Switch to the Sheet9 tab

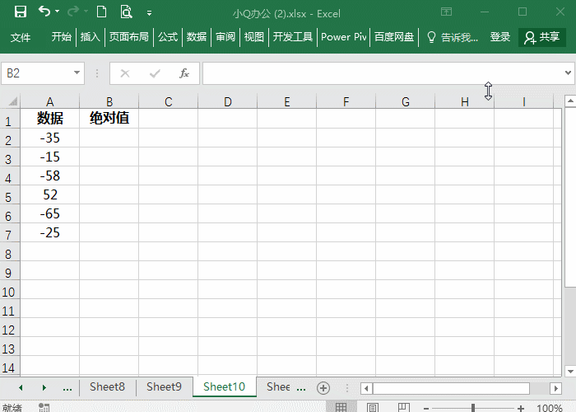click(x=164, y=387)
